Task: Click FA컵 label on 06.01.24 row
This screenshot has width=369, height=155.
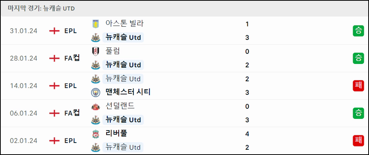Action: click(x=72, y=113)
